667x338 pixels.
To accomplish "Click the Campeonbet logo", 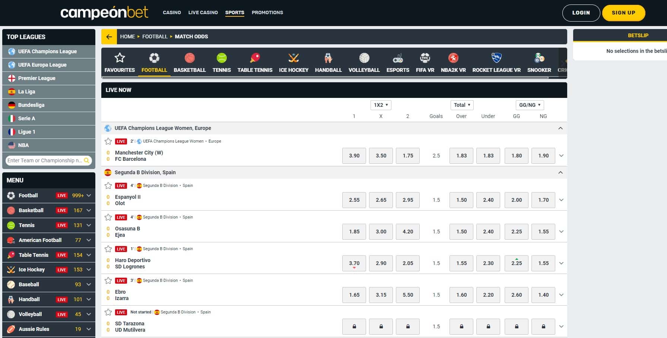I will tap(104, 13).
